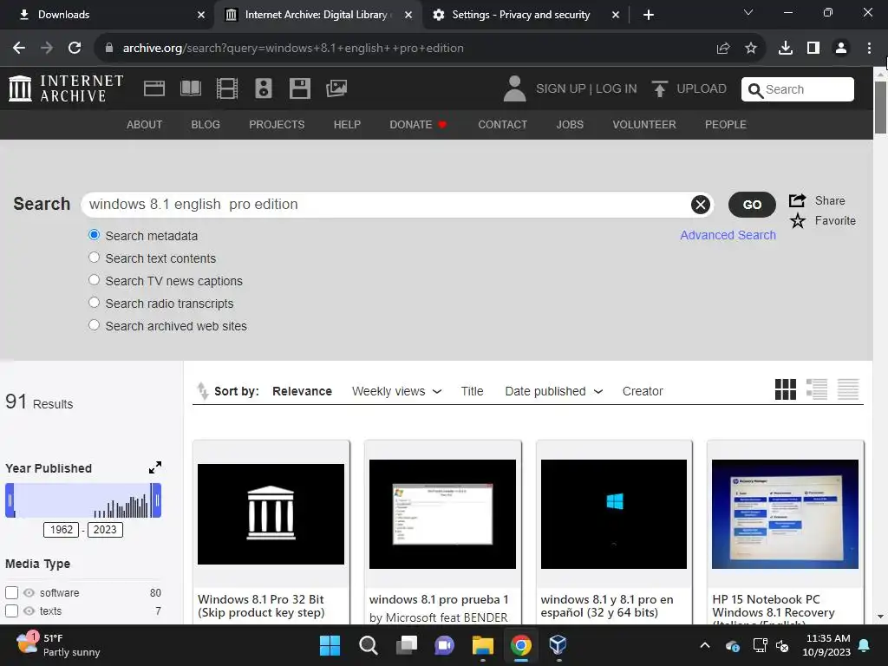Expand the Year Published histogram
Screen dimensions: 888x666
coord(155,467)
